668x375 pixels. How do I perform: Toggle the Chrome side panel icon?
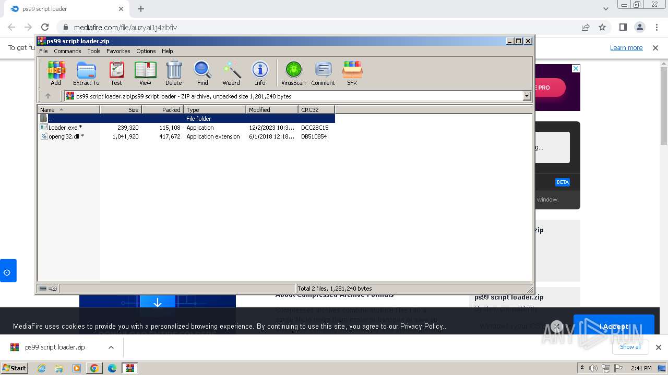(x=623, y=27)
